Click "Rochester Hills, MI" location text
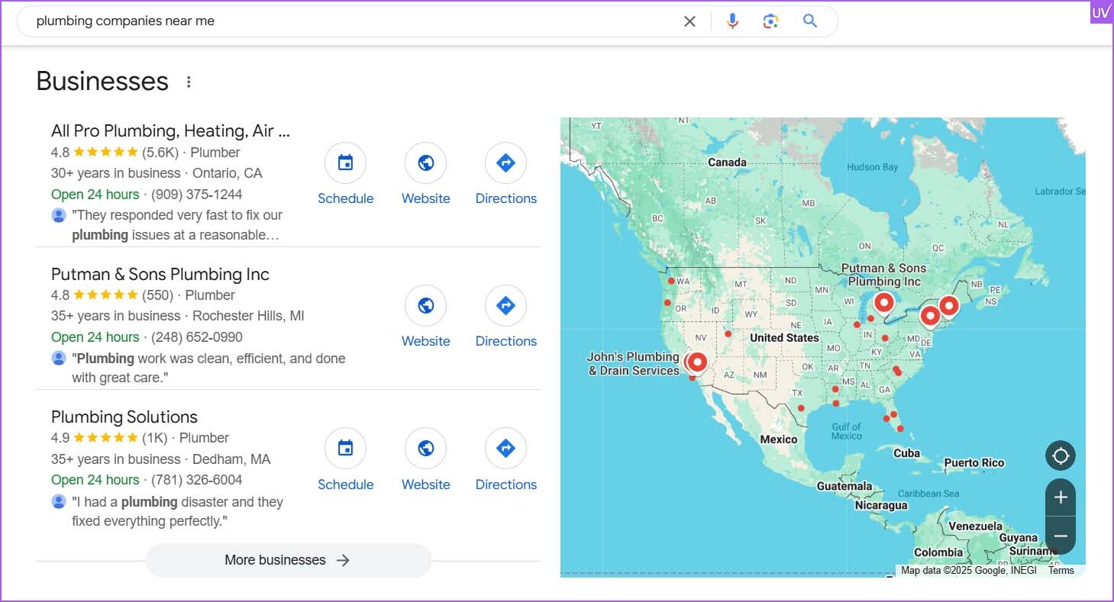Image resolution: width=1114 pixels, height=602 pixels. [x=248, y=316]
